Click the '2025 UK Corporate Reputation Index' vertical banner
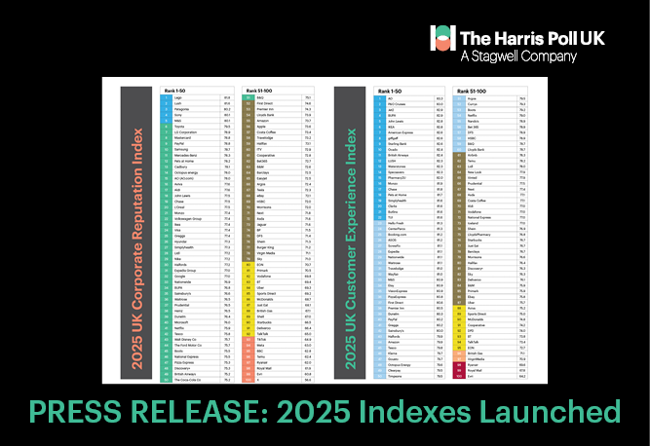Viewport: 650px width, 446px height. click(x=136, y=233)
